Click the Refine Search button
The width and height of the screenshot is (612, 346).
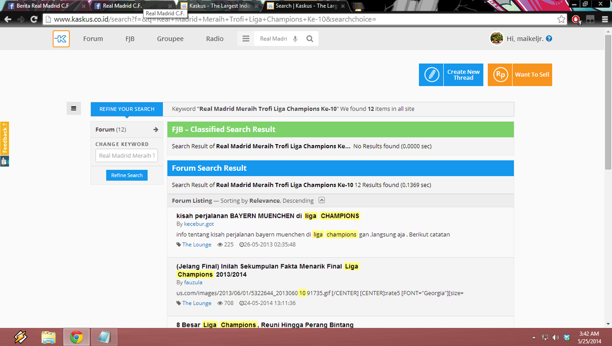click(x=127, y=175)
